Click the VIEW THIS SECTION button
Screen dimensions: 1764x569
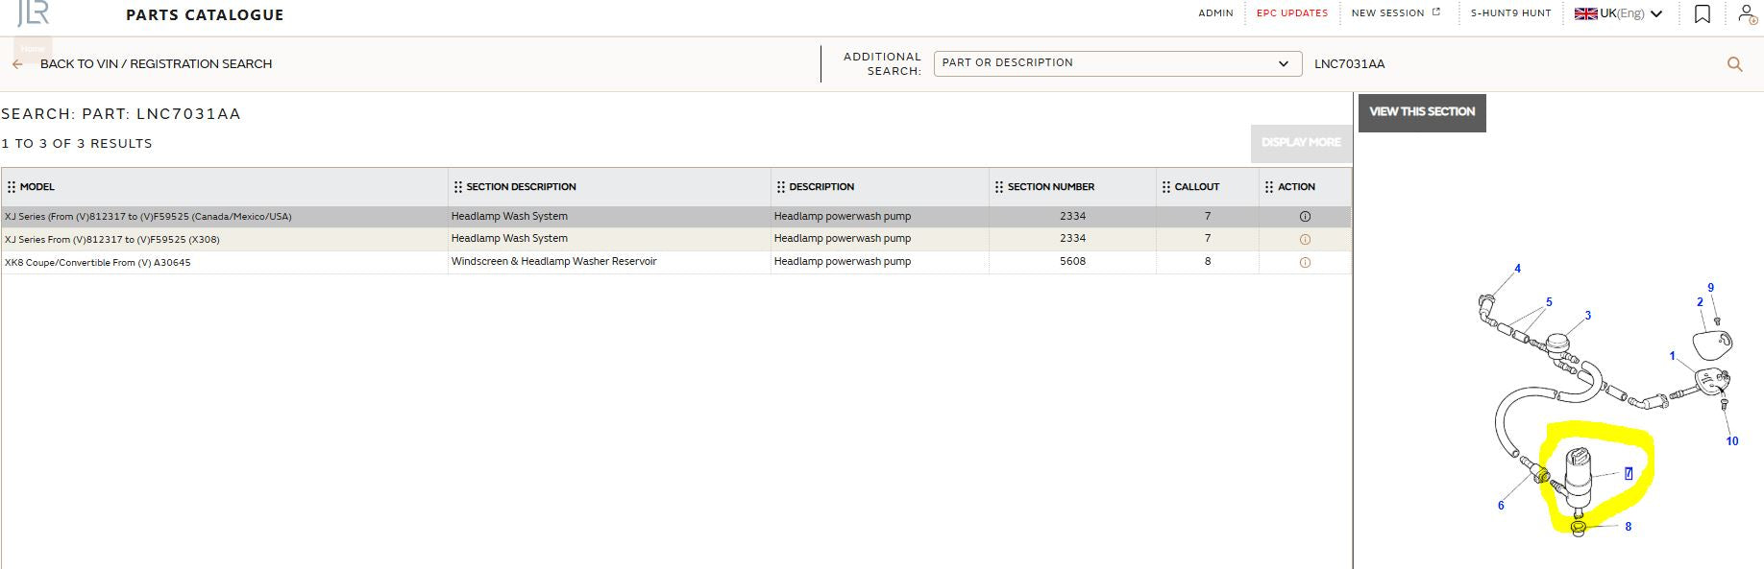[1422, 112]
